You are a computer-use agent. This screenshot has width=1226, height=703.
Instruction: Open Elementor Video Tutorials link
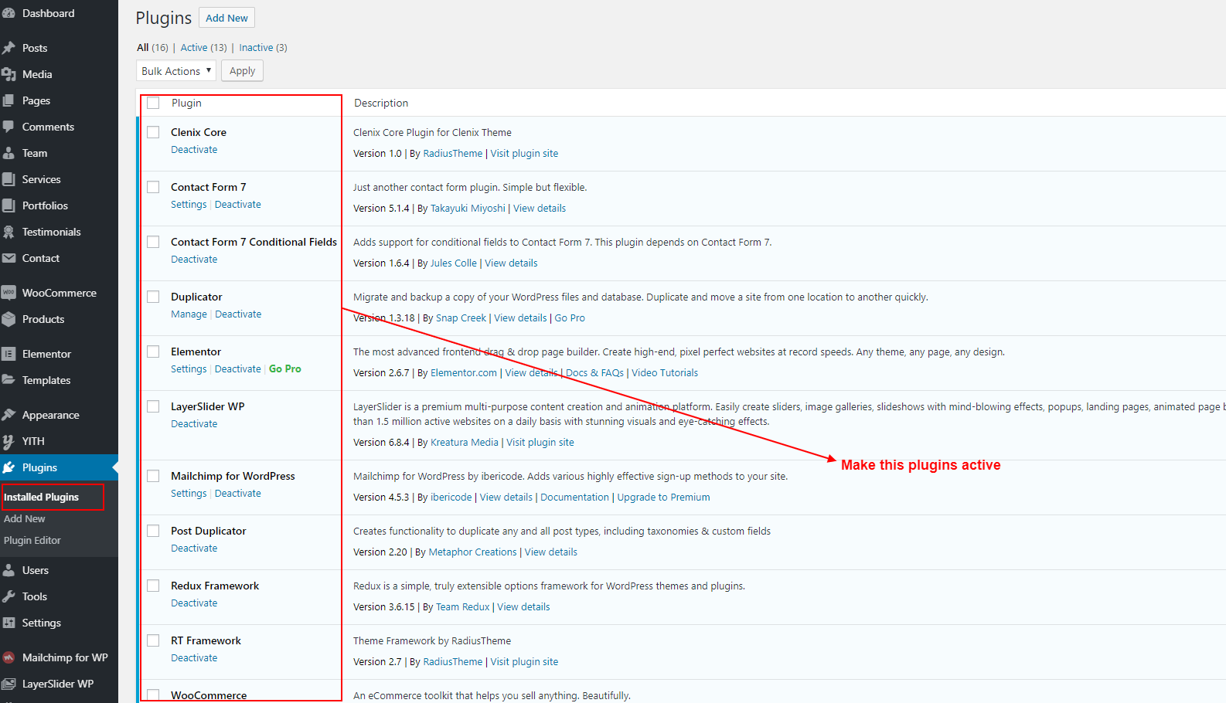tap(665, 373)
